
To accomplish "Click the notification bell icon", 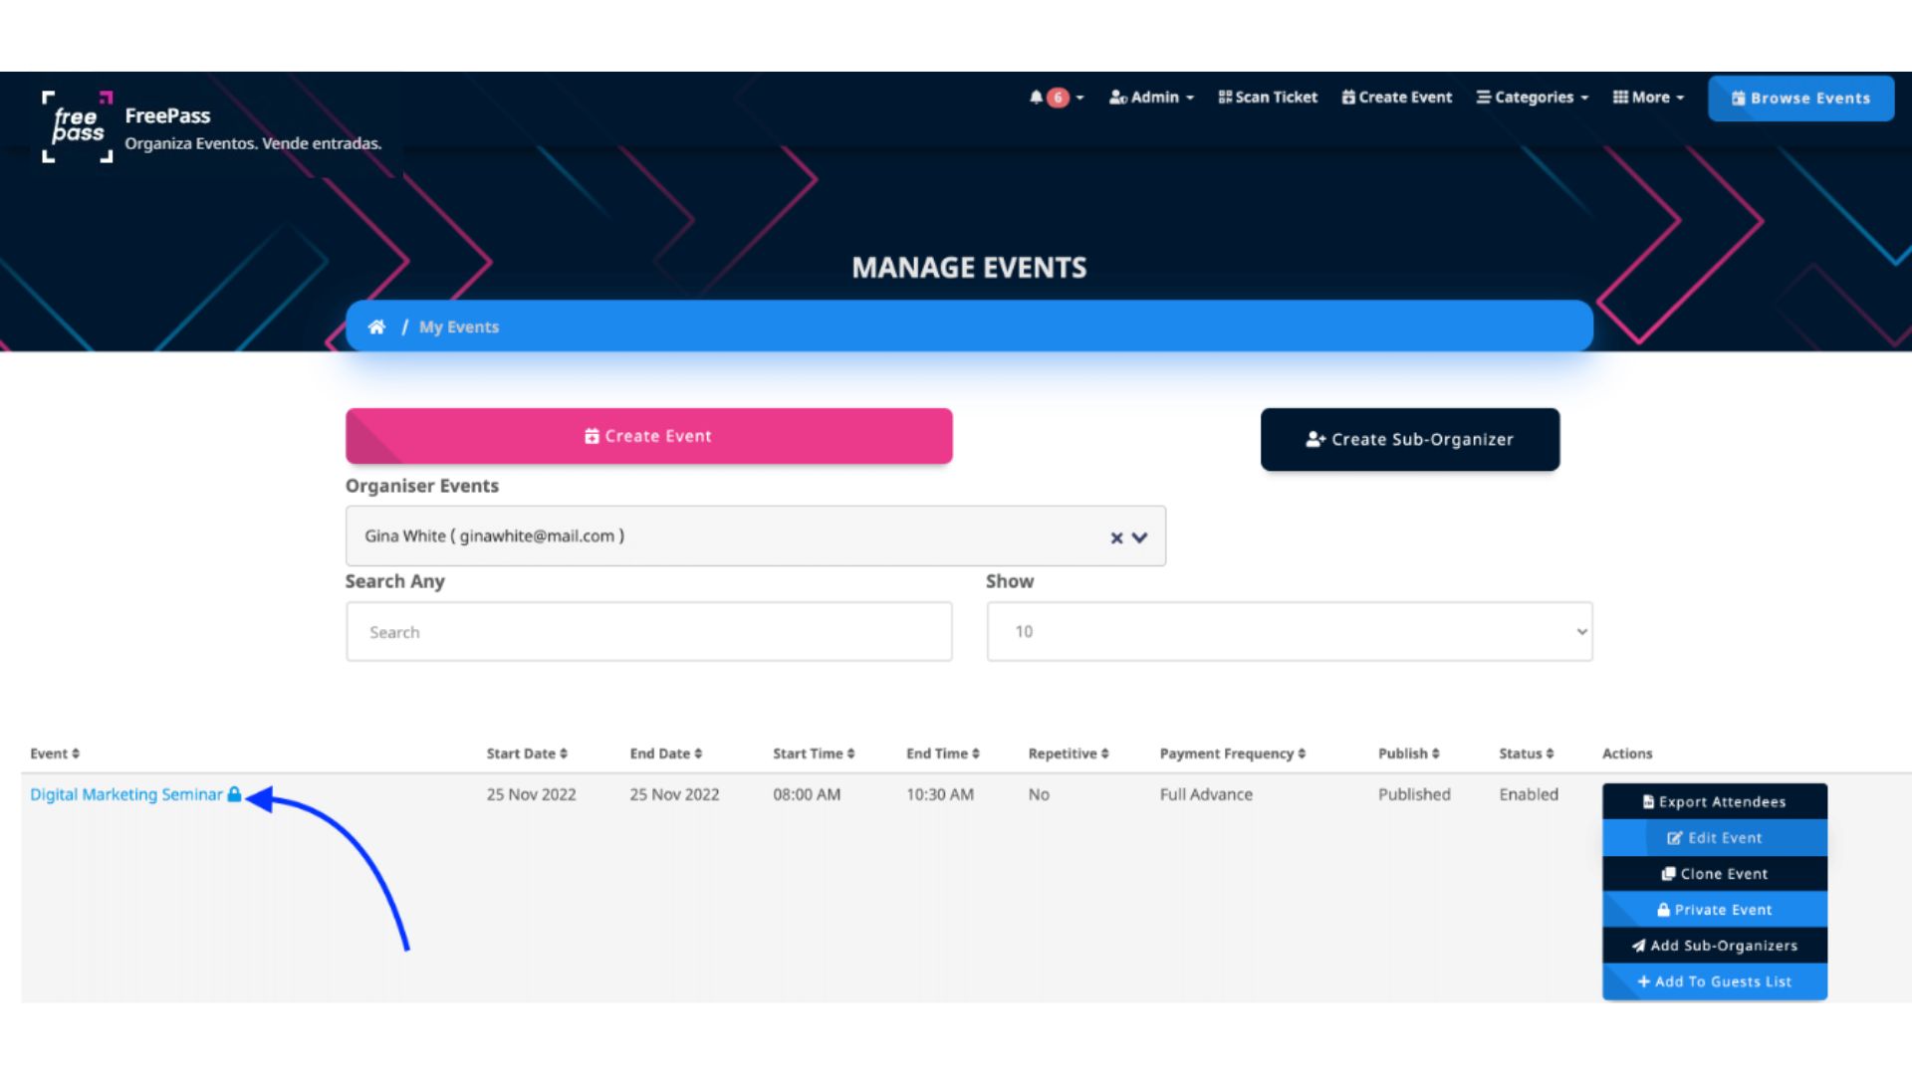I will (1037, 98).
